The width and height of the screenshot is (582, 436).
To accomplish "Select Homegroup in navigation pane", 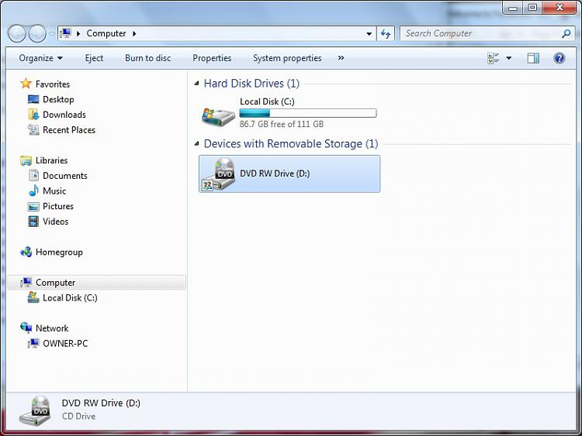I will tap(59, 252).
